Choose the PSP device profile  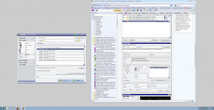click(26, 48)
